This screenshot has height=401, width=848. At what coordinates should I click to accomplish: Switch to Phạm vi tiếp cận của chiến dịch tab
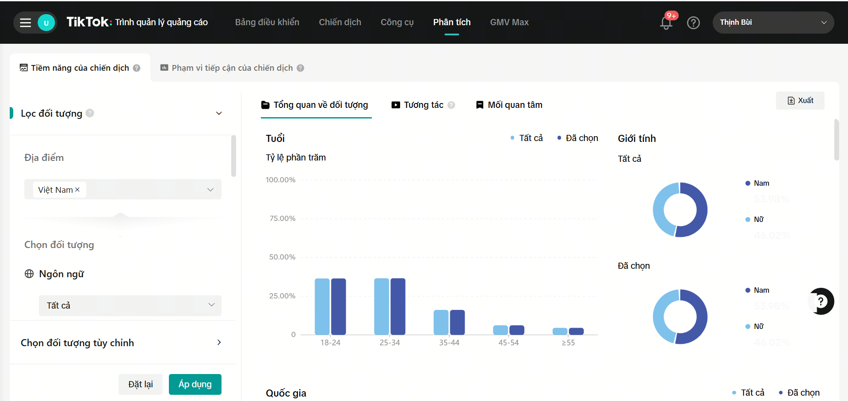(232, 68)
